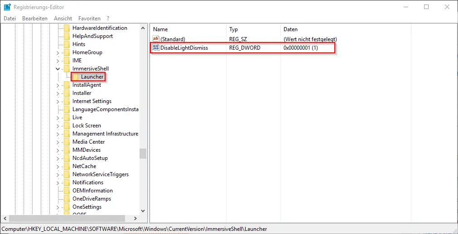This screenshot has width=458, height=234.
Task: Click the HelpAndSupport folder icon
Action: point(67,36)
